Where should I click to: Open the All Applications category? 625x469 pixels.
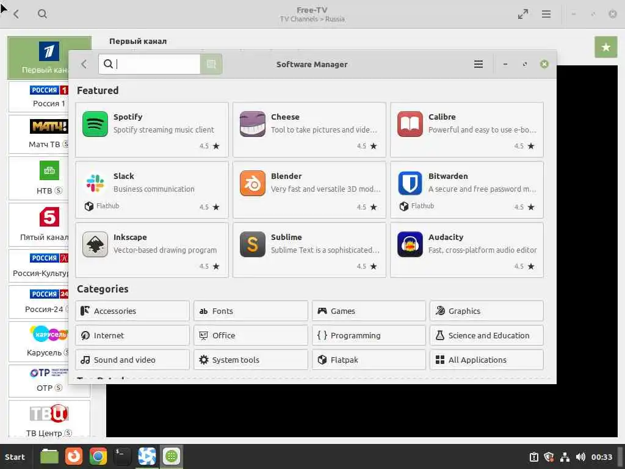[486, 360]
